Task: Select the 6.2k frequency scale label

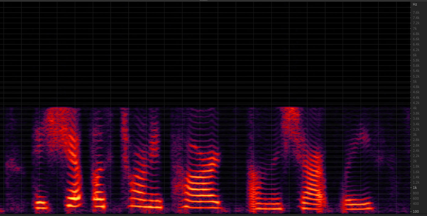Action: 416,50
